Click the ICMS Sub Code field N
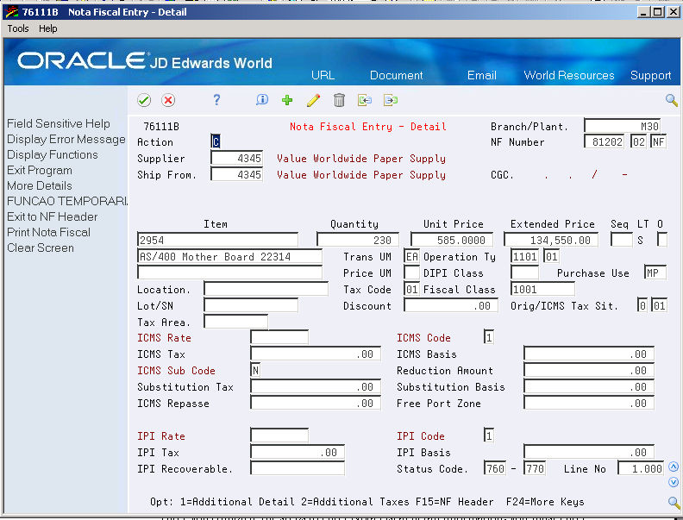The image size is (683, 520). 255,371
